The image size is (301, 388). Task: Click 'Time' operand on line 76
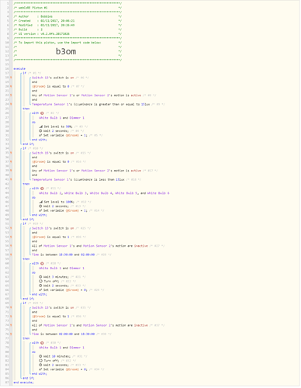(36, 334)
